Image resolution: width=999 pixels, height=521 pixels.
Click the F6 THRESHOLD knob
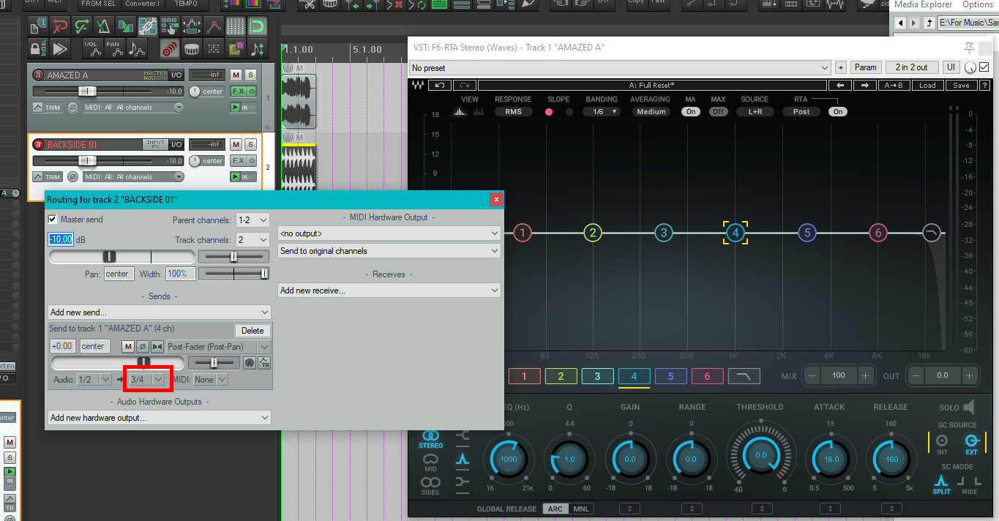click(x=761, y=455)
